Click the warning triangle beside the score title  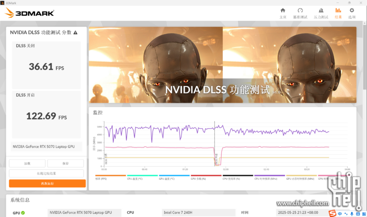[x=75, y=33]
